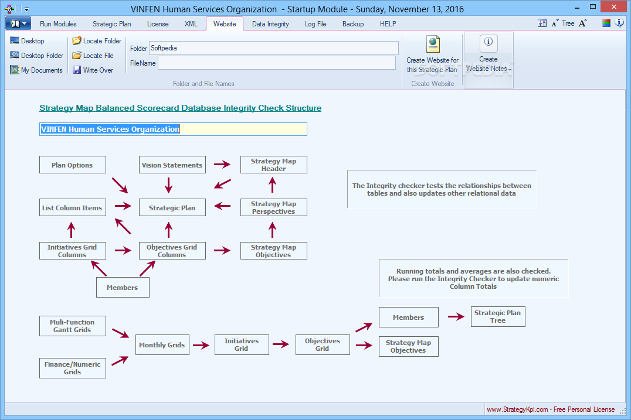Click the info bubble icon top right
This screenshot has width=631, height=420.
619,23
